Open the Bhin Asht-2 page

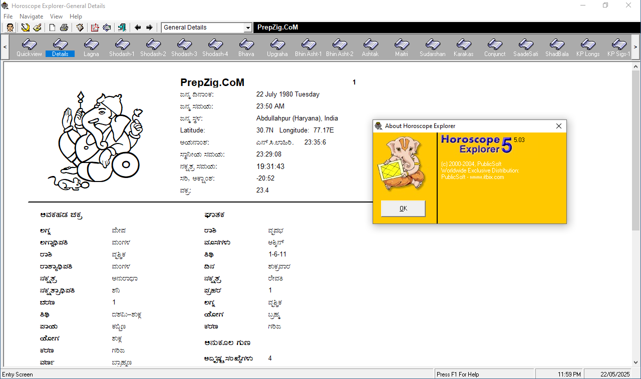(340, 47)
